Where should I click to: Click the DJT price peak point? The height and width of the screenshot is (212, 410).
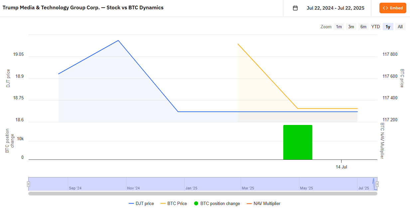[118, 41]
